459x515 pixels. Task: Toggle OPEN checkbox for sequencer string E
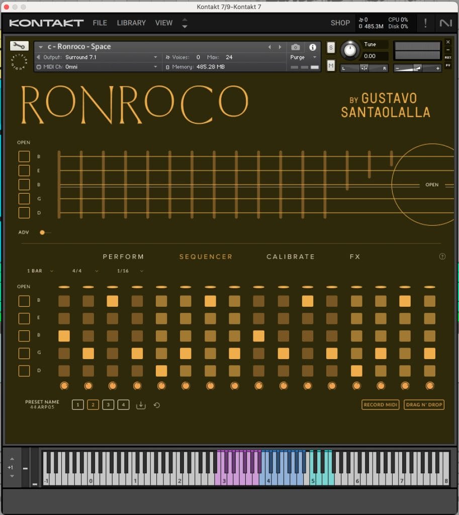tap(24, 318)
